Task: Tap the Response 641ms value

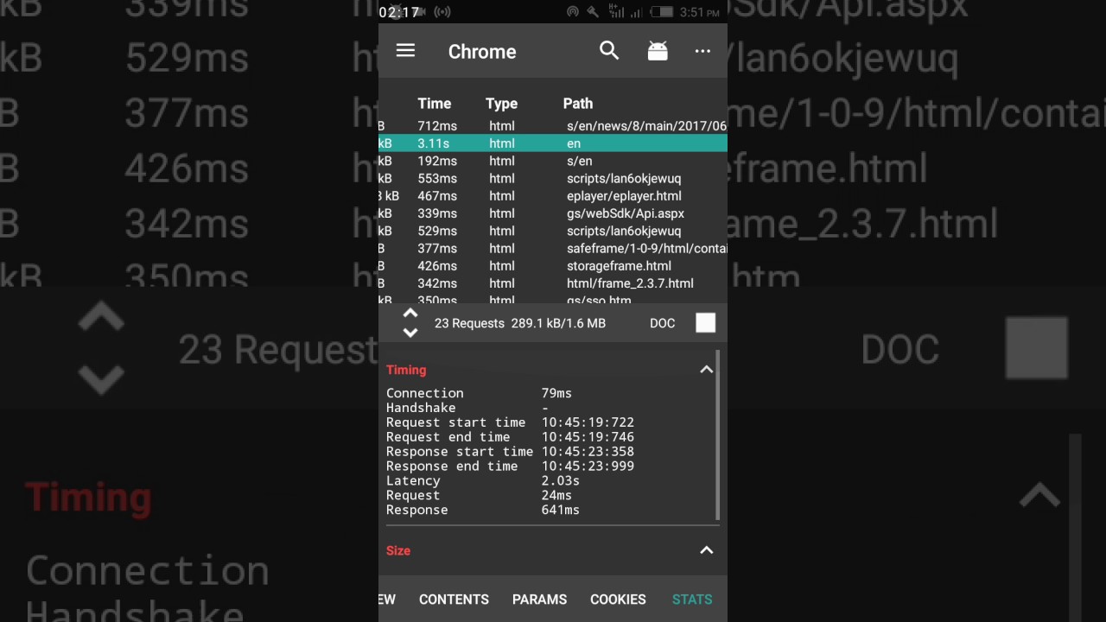Action: pos(560,510)
